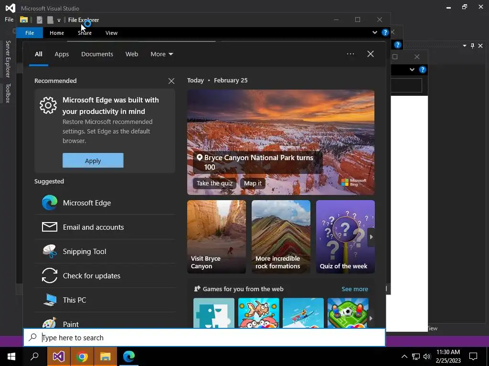This screenshot has height=366, width=489.
Task: Click the File Explorer Help question mark icon
Action: pyautogui.click(x=385, y=32)
